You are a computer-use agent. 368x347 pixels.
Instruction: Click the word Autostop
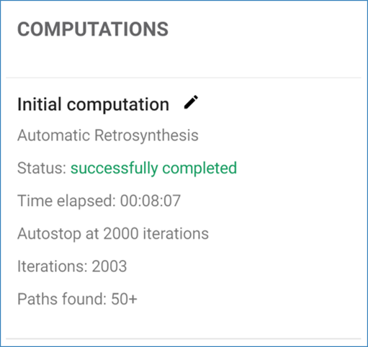[49, 234]
